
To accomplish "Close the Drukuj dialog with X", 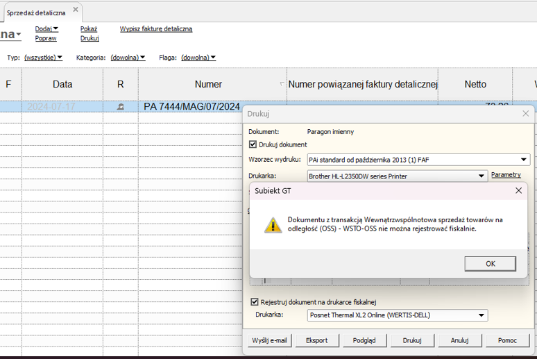I will pyautogui.click(x=526, y=113).
